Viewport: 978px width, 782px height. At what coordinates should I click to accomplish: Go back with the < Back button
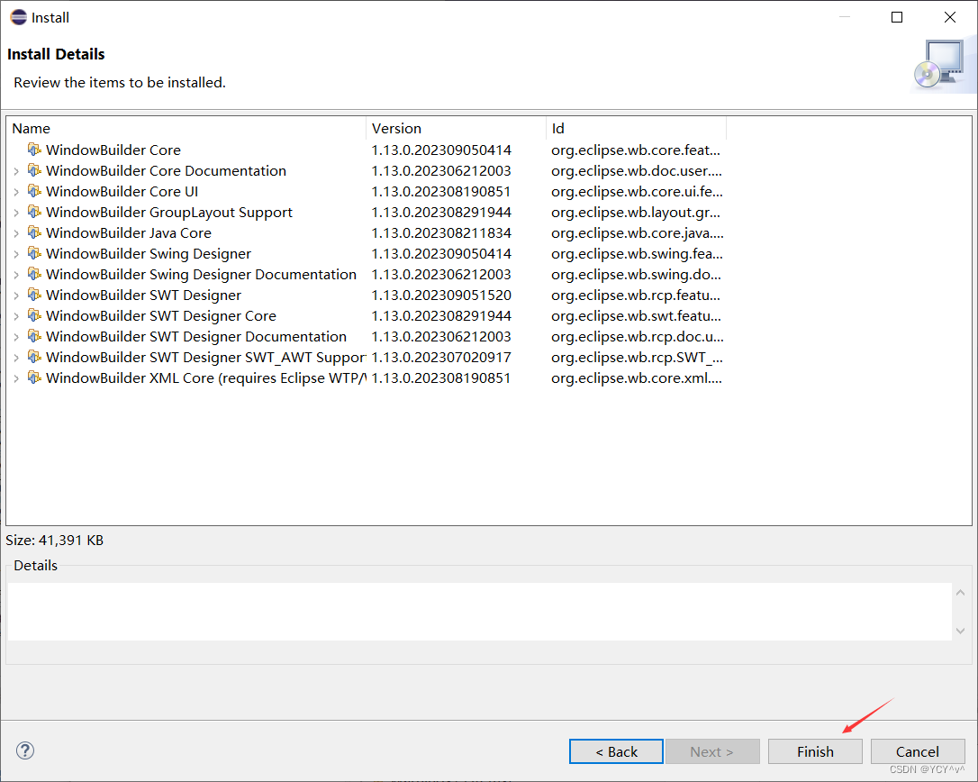(x=616, y=751)
